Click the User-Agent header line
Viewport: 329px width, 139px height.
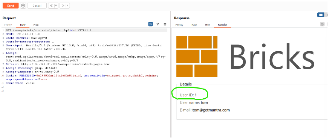(x=84, y=45)
